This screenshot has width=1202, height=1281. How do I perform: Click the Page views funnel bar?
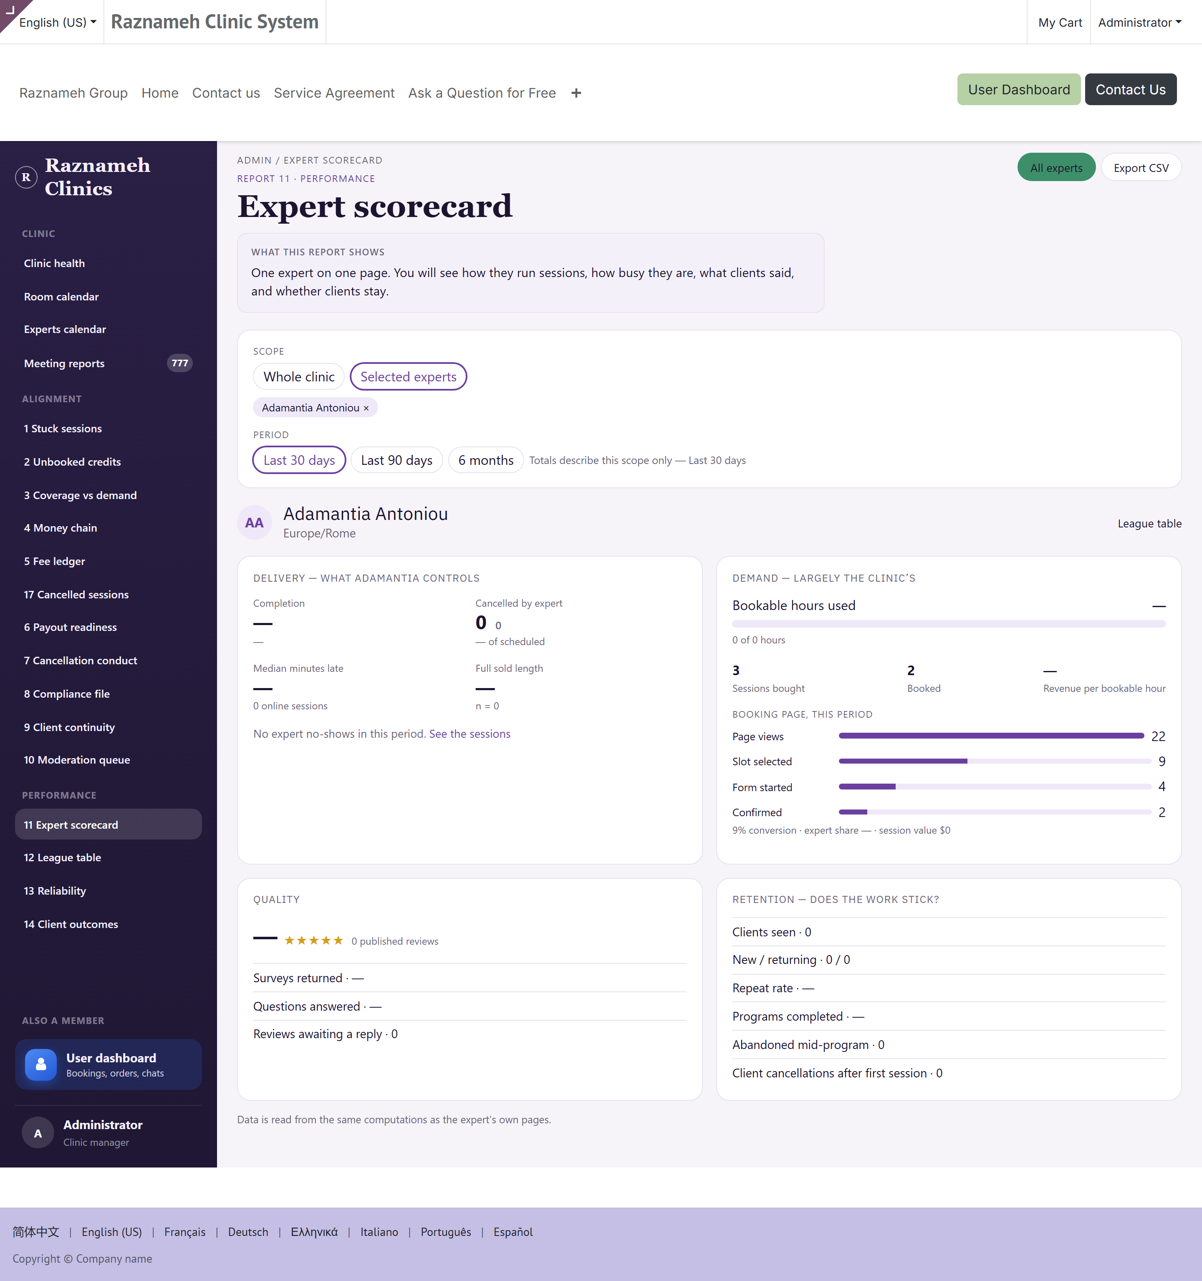991,736
